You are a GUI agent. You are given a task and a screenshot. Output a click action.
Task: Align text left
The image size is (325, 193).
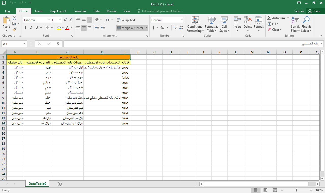78,28
